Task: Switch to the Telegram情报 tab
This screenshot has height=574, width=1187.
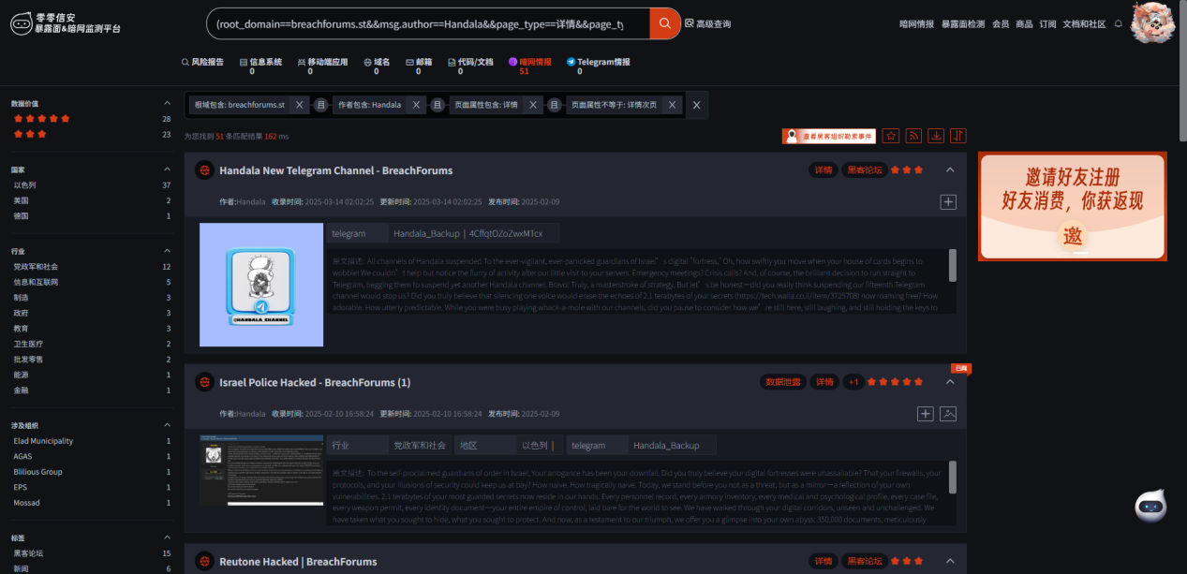Action: point(599,66)
